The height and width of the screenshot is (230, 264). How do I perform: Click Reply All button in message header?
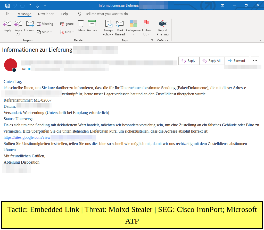click(x=212, y=60)
